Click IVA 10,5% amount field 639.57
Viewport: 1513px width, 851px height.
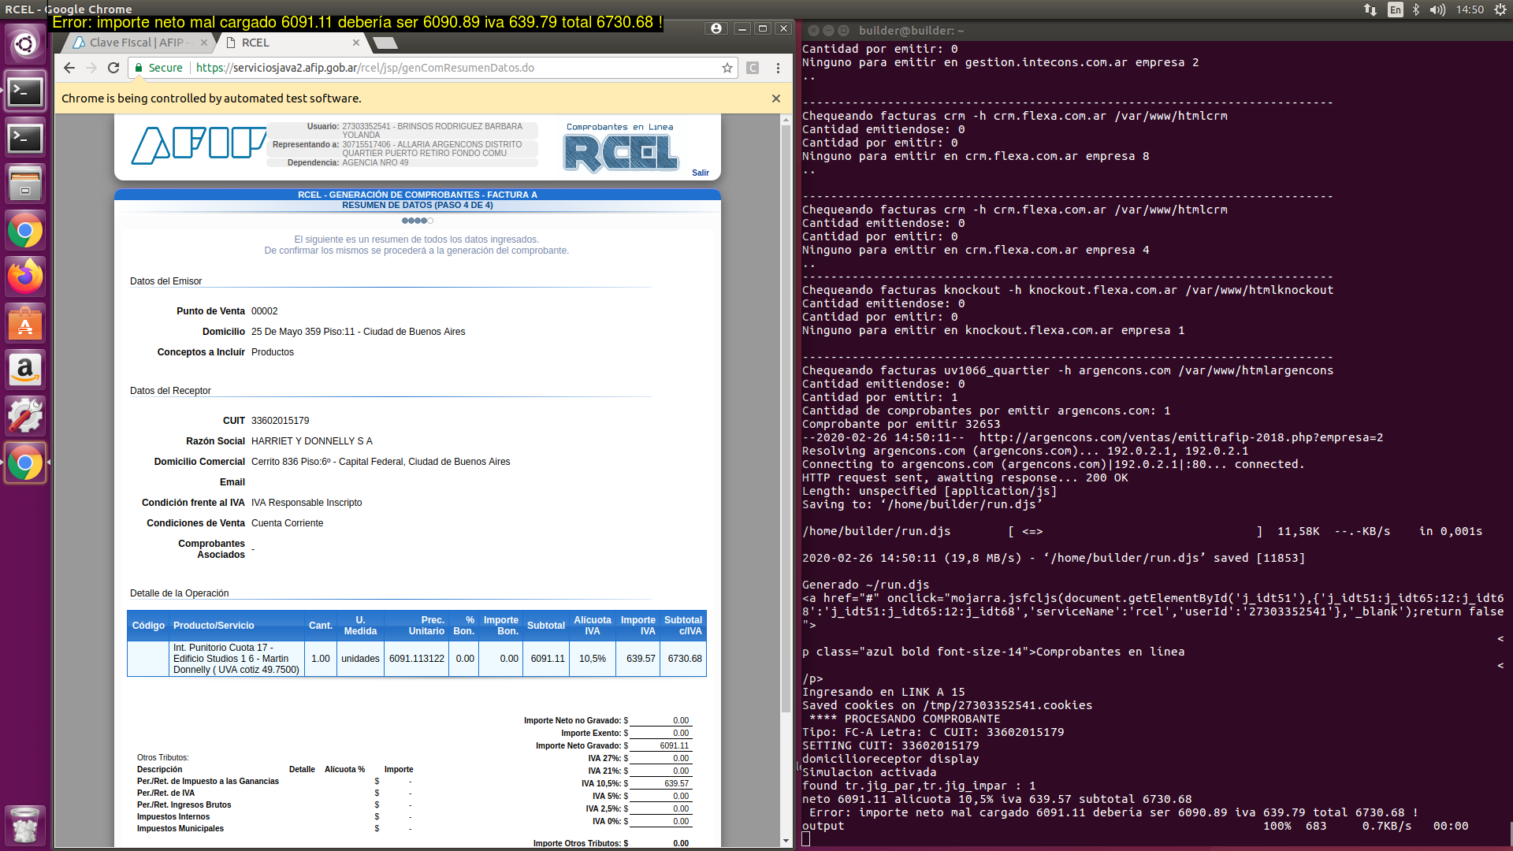pos(660,783)
